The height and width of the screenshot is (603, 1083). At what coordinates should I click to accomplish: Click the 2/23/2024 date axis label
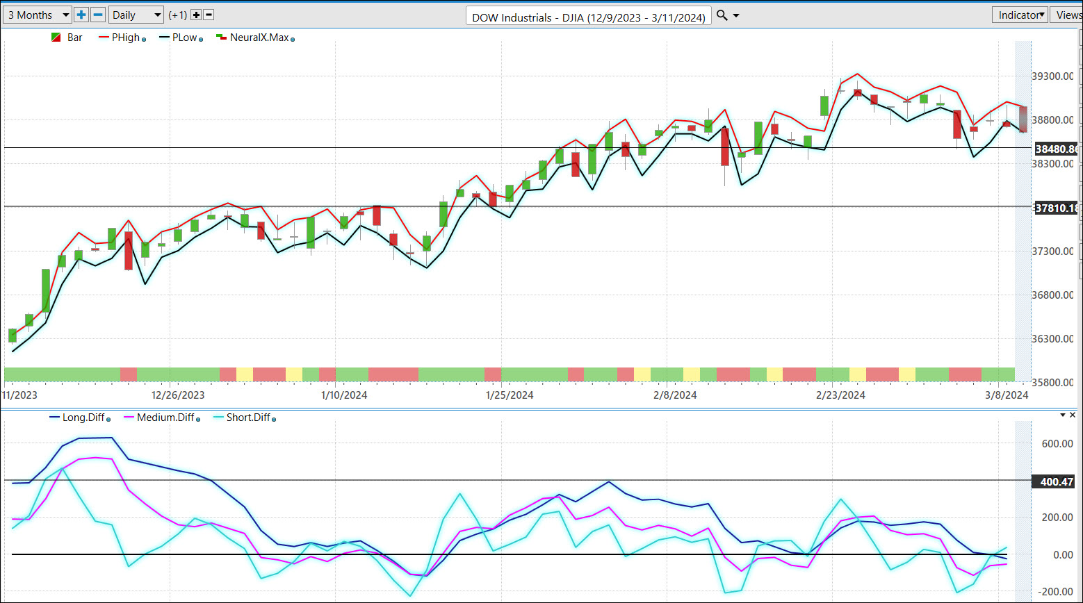(x=840, y=395)
